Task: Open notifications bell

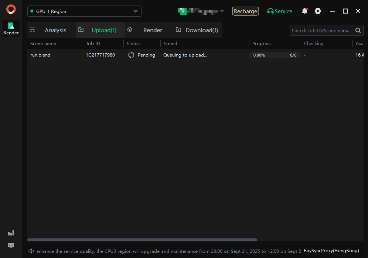Action: tap(304, 11)
